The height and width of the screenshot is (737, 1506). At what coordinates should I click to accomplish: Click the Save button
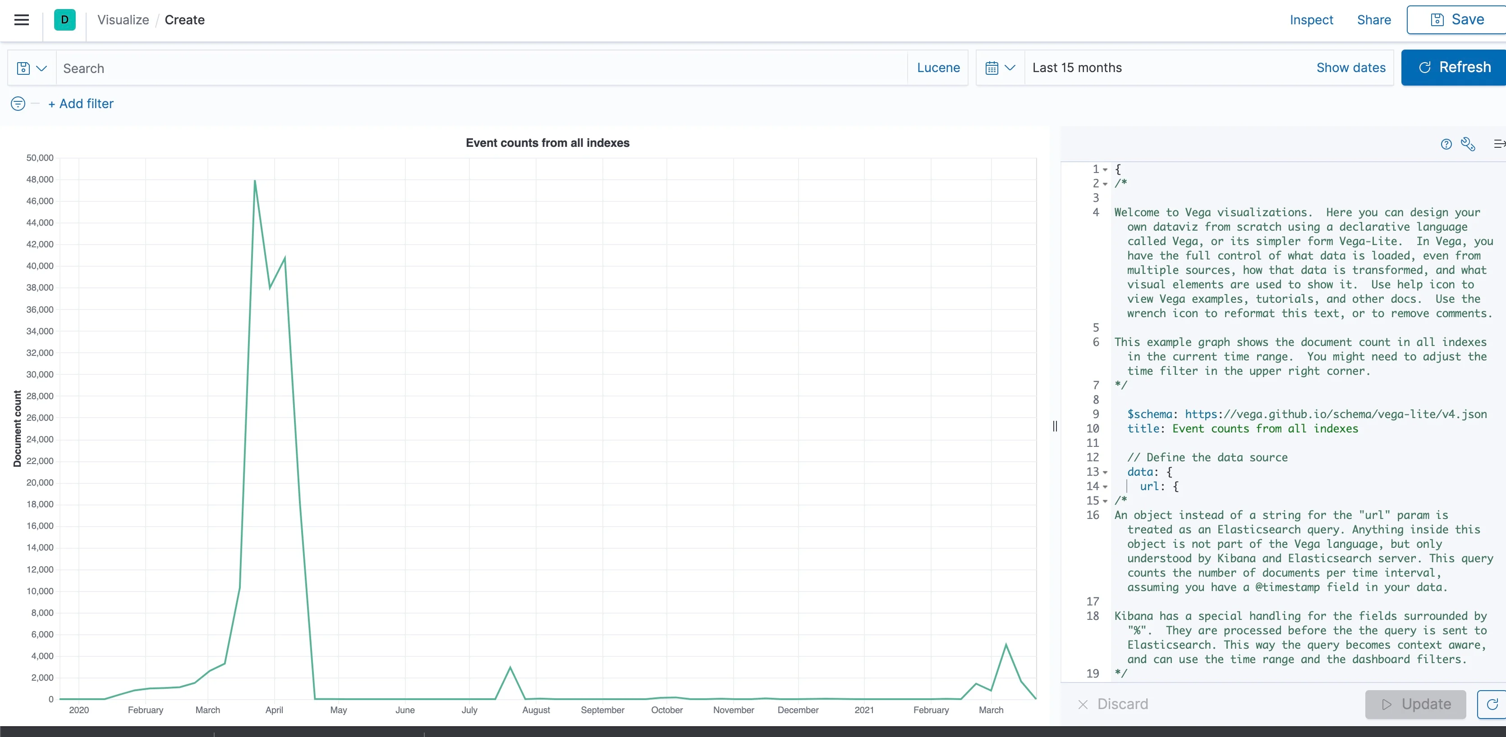point(1457,20)
